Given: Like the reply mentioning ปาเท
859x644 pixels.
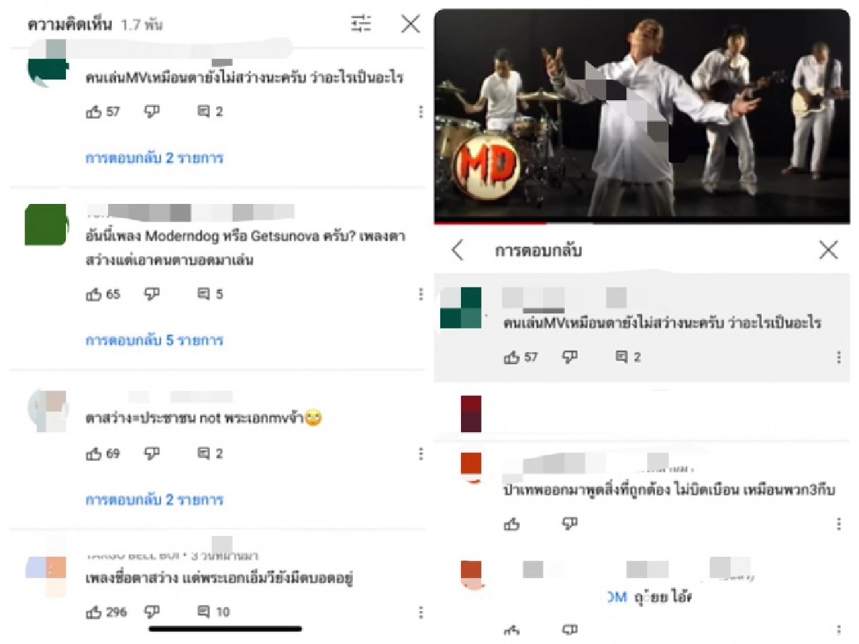Looking at the screenshot, I should [x=512, y=525].
